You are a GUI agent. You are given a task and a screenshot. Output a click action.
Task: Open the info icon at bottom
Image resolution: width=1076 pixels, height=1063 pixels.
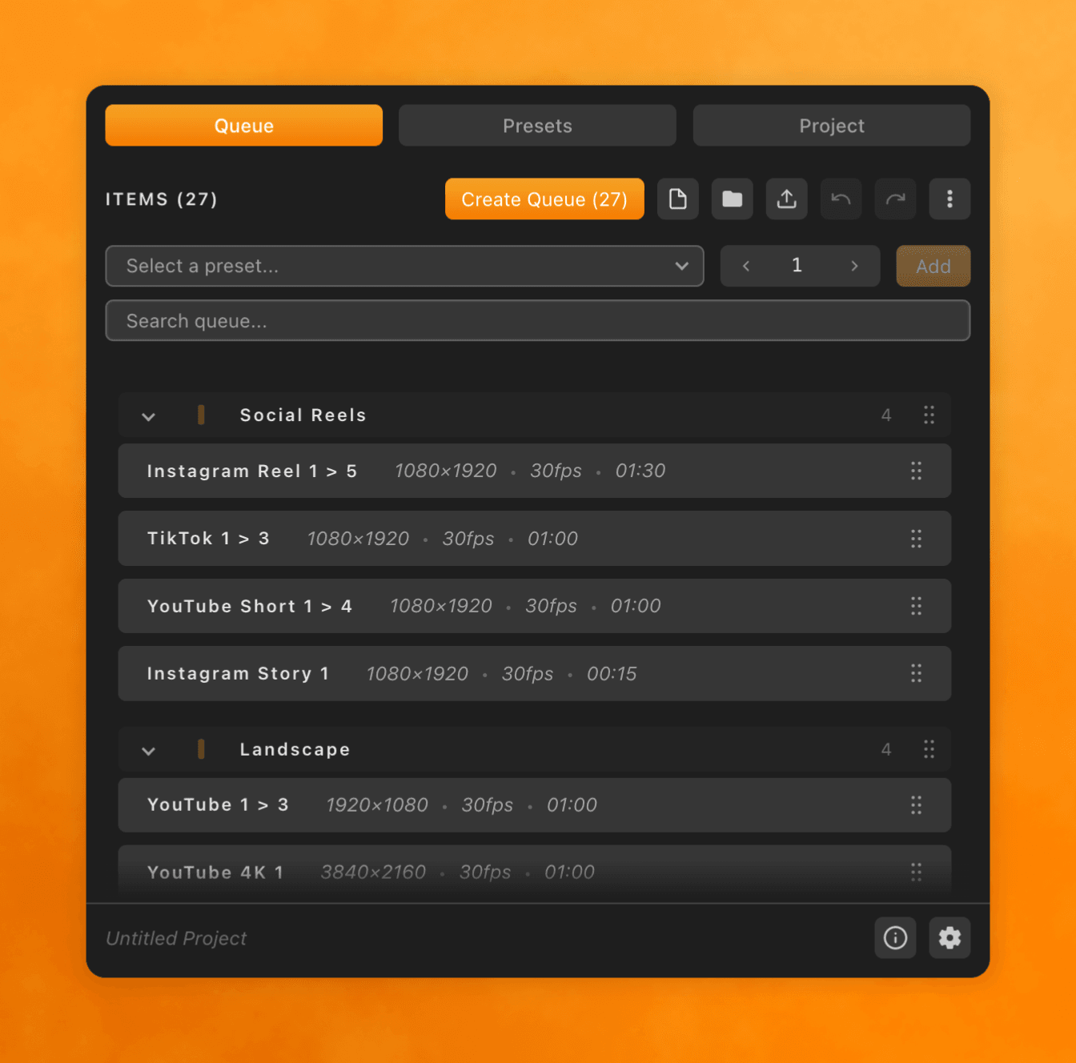896,937
